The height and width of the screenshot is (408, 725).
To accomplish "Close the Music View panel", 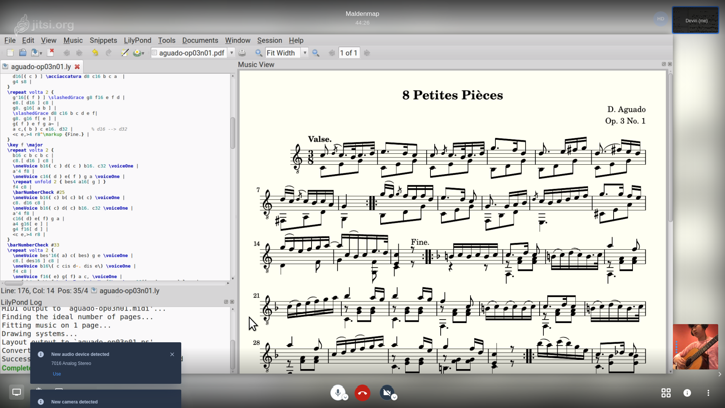I will click(x=670, y=64).
